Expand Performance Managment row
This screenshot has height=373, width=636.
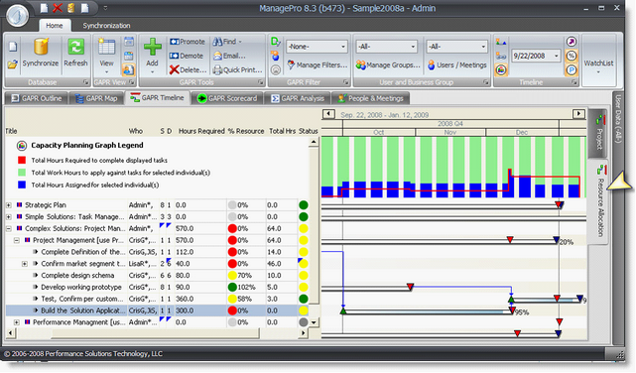coord(17,322)
